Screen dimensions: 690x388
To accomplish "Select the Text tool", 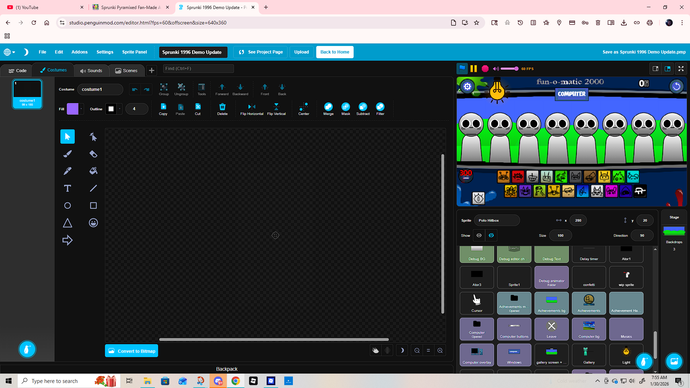I will (67, 188).
